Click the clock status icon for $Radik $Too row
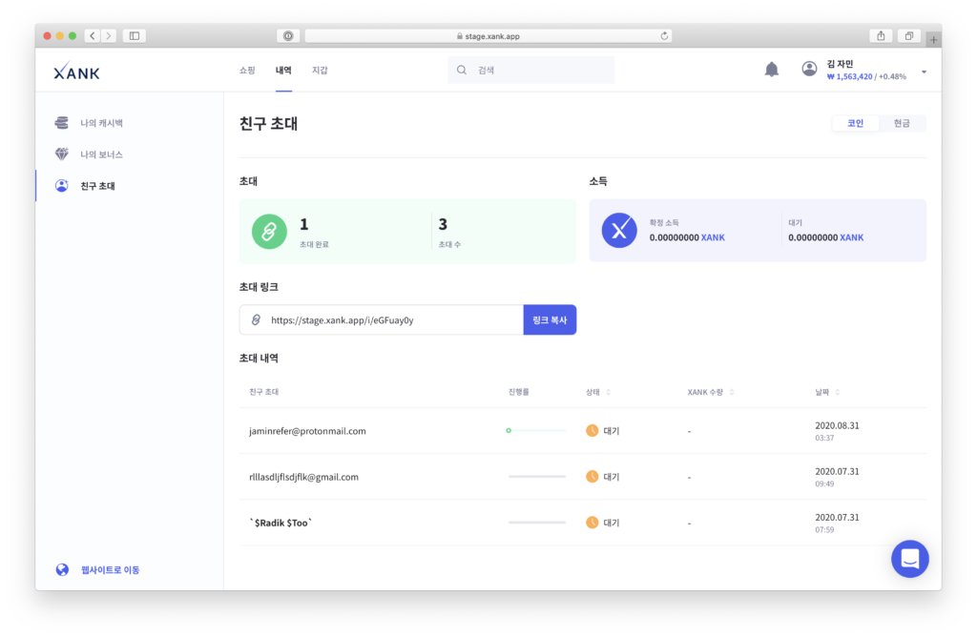977x637 pixels. click(x=592, y=523)
